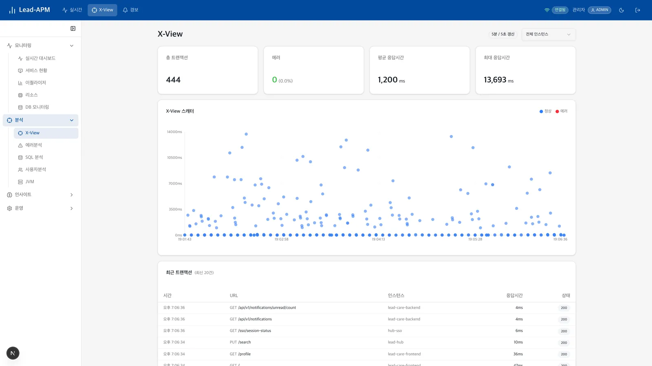Click the GET /api/v1/notifications/unread/count row
The height and width of the screenshot is (366, 652).
point(367,308)
